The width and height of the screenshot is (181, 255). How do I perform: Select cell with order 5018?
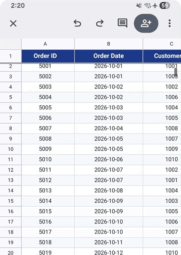[48, 243]
